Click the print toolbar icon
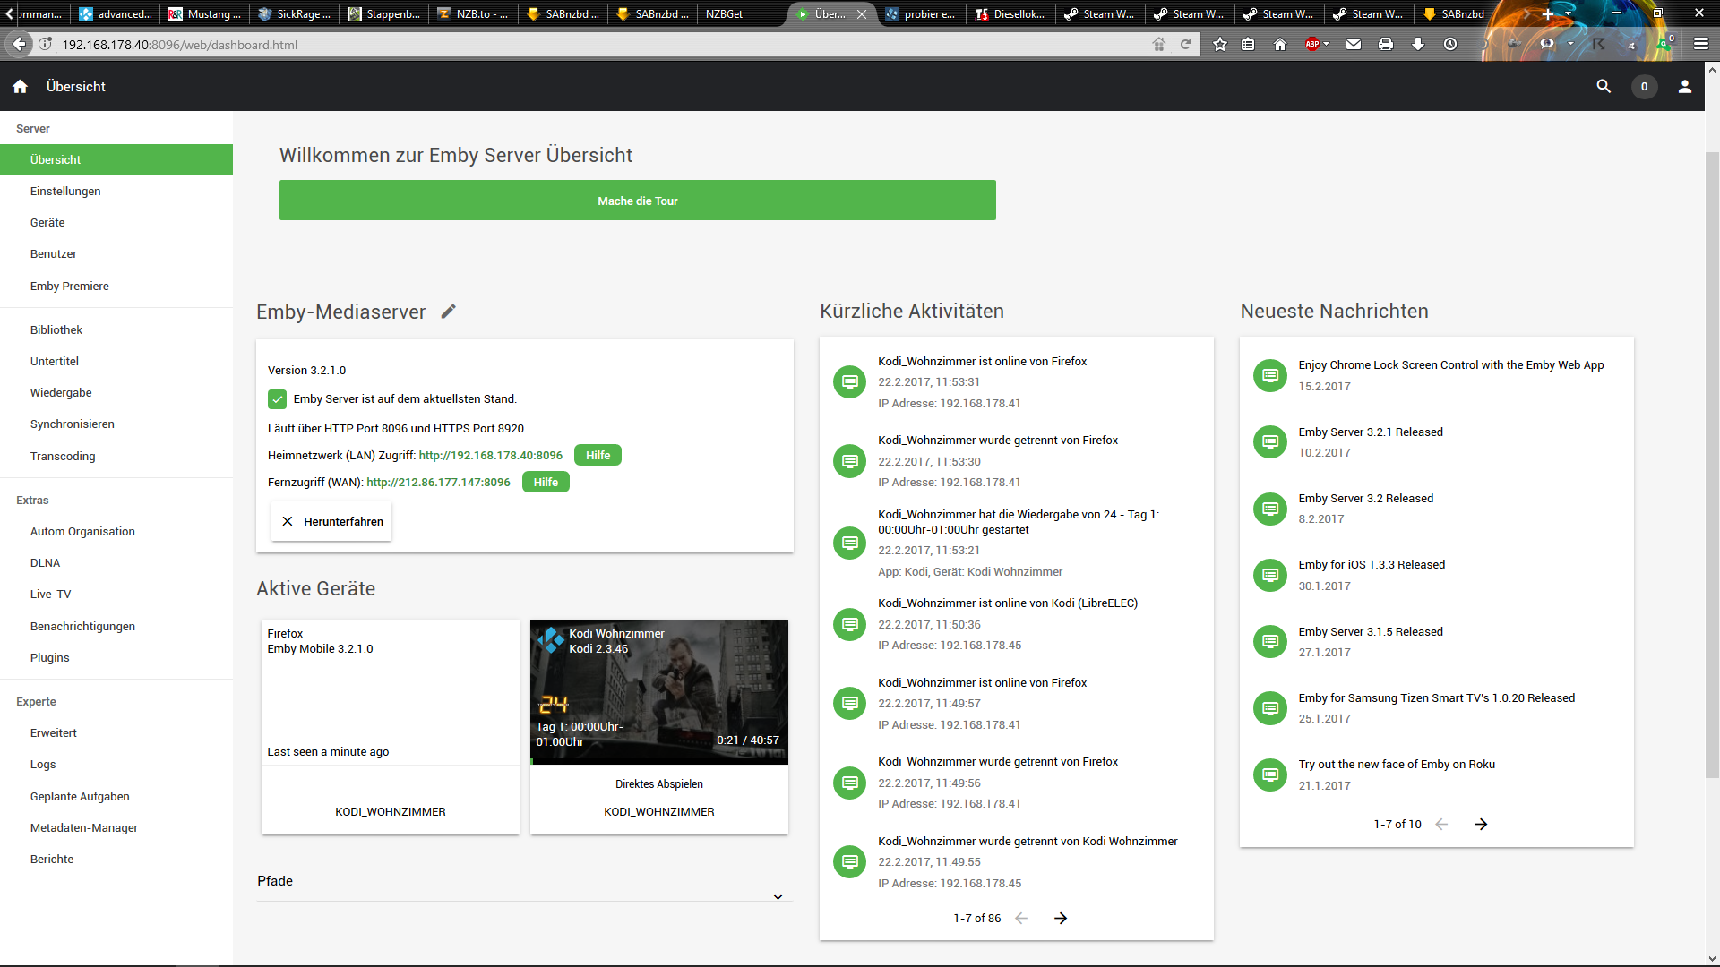The height and width of the screenshot is (967, 1720). point(1386,44)
